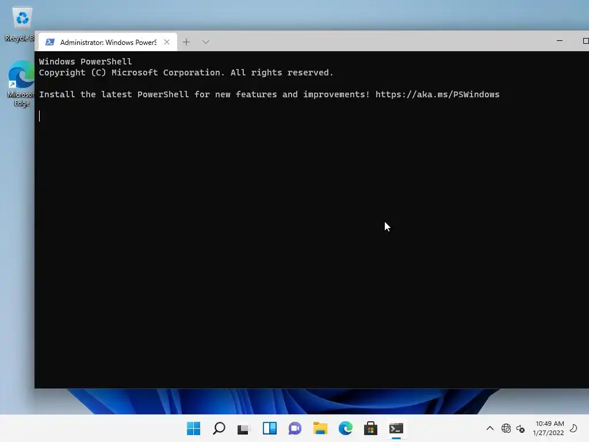
Task: Expand the new tab profile dropdown
Action: (x=206, y=42)
